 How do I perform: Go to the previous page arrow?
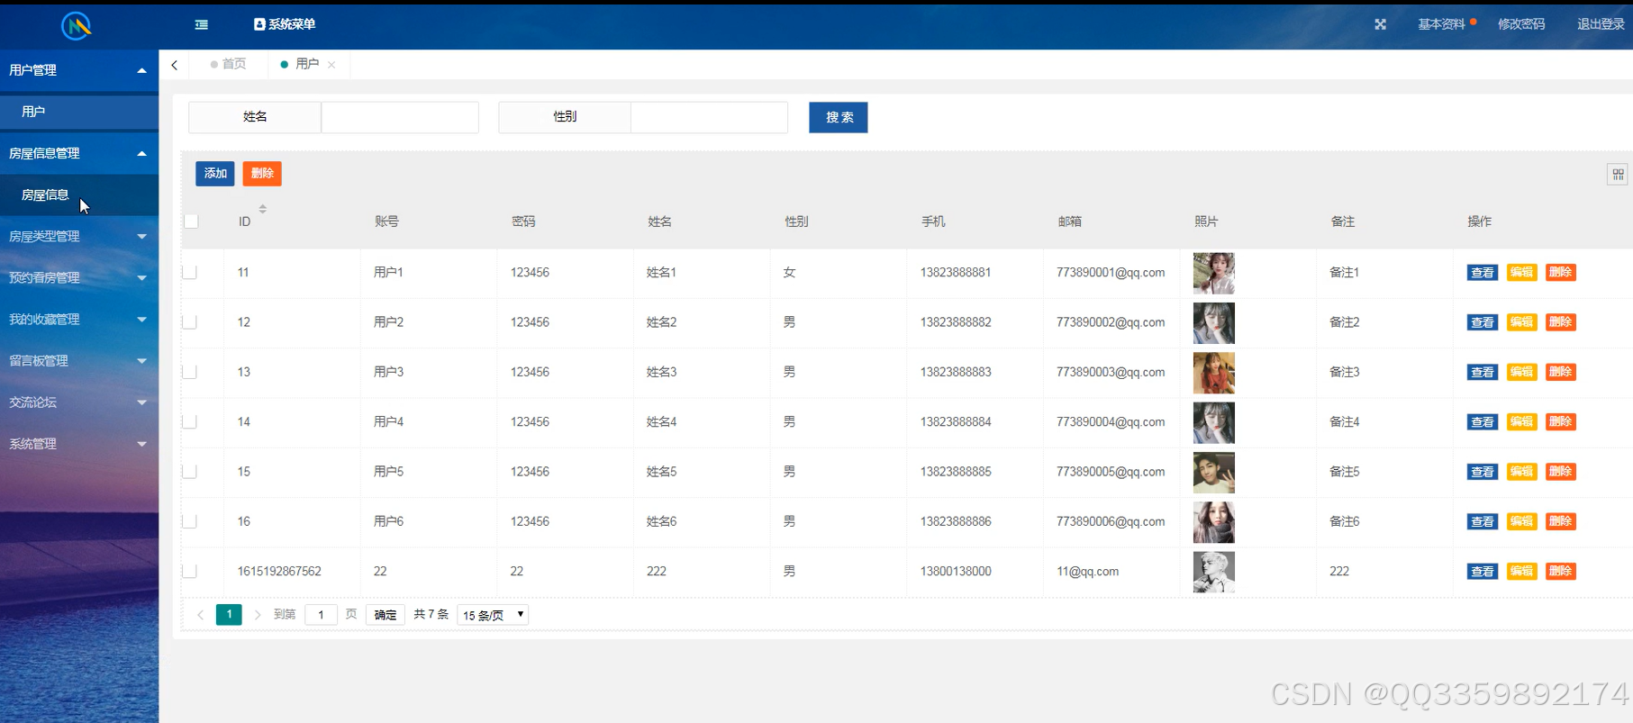[x=200, y=615]
